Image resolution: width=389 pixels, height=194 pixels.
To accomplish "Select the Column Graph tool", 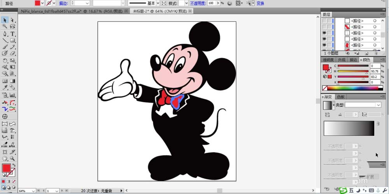I will click(12, 95).
